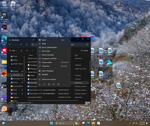
Task: Select Compress to ZIP file
Action: point(54,59)
